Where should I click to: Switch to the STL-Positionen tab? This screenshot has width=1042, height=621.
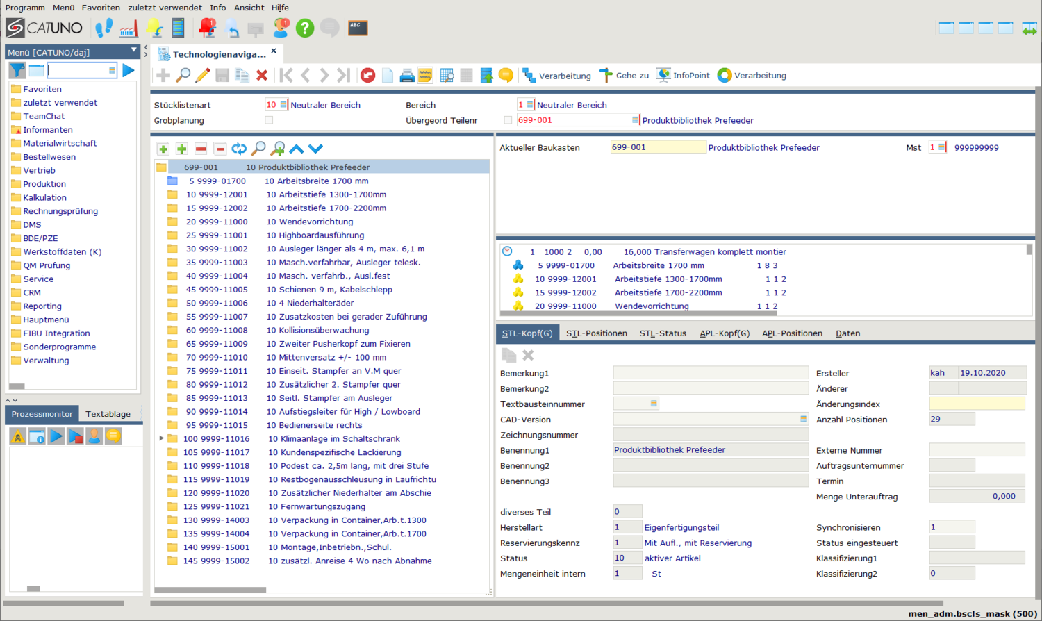tap(596, 333)
